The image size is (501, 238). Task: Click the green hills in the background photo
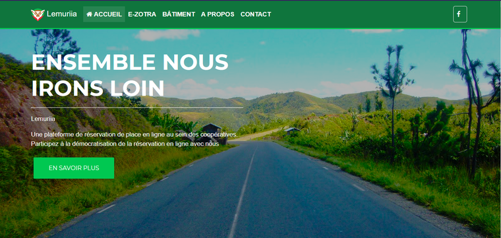tap(287, 102)
